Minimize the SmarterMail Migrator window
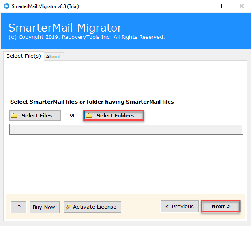The image size is (251, 226). (205, 6)
